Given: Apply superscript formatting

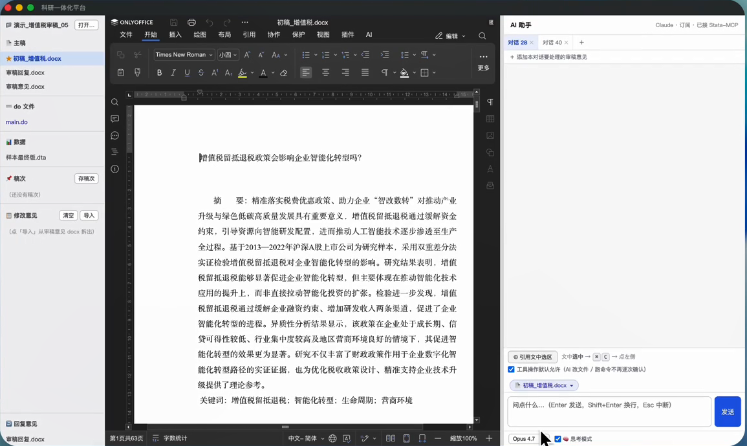Looking at the screenshot, I should (x=215, y=73).
